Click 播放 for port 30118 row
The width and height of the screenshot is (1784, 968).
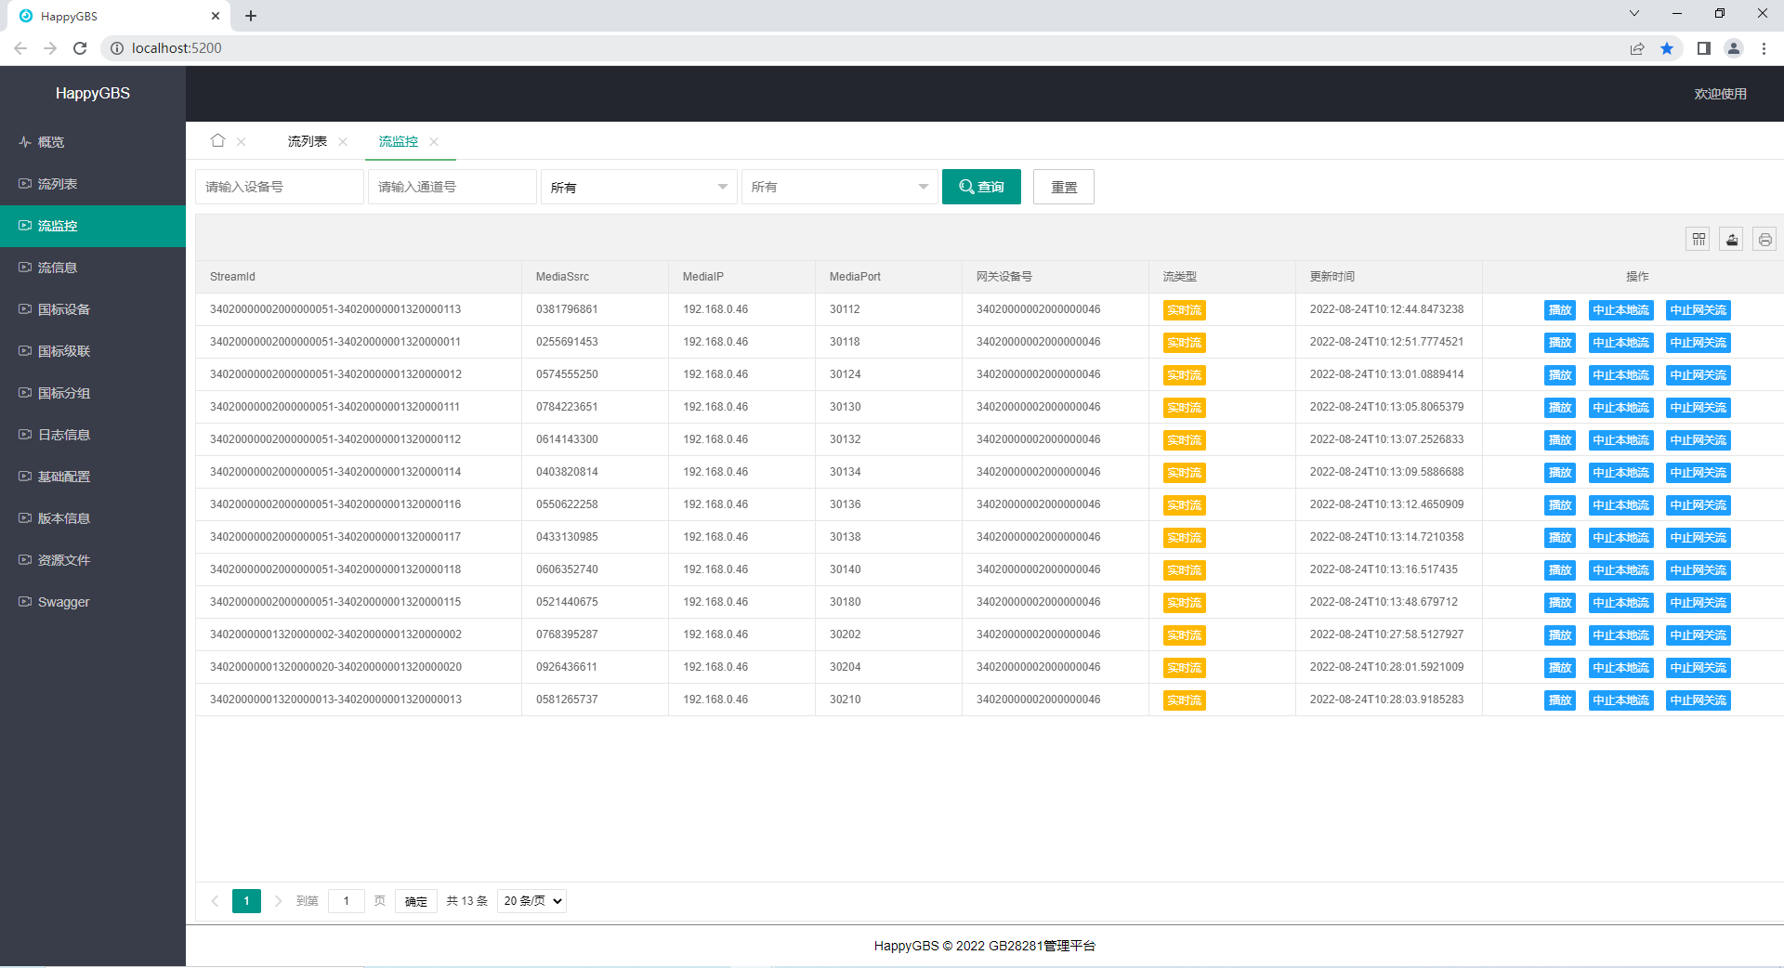[1560, 343]
